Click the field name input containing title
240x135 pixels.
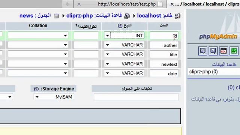coord(164,54)
